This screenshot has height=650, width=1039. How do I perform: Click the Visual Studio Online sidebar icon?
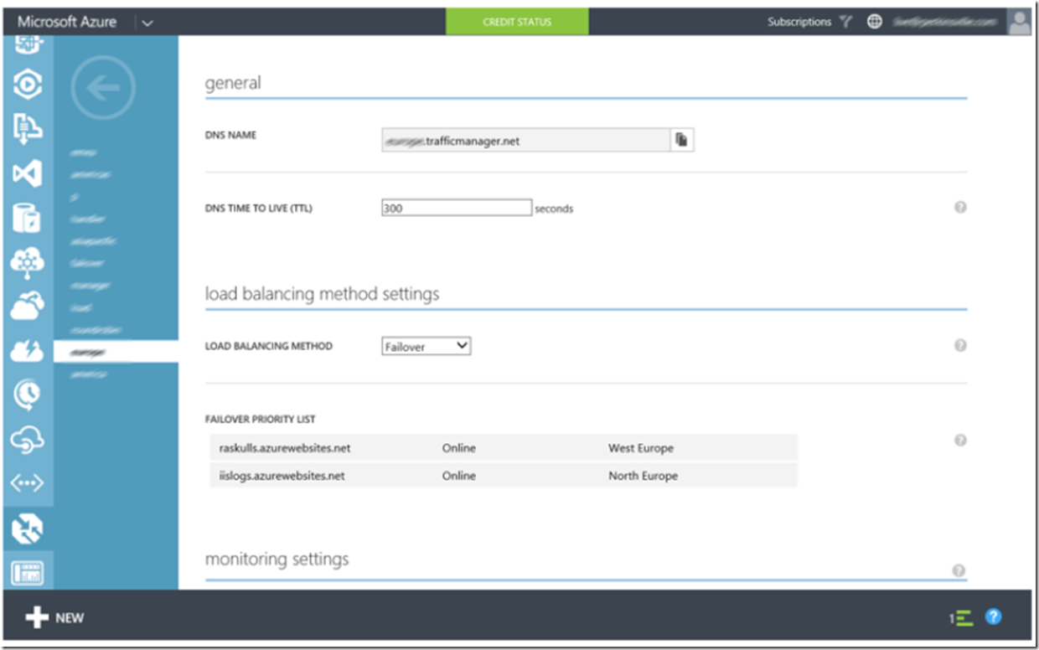[27, 174]
